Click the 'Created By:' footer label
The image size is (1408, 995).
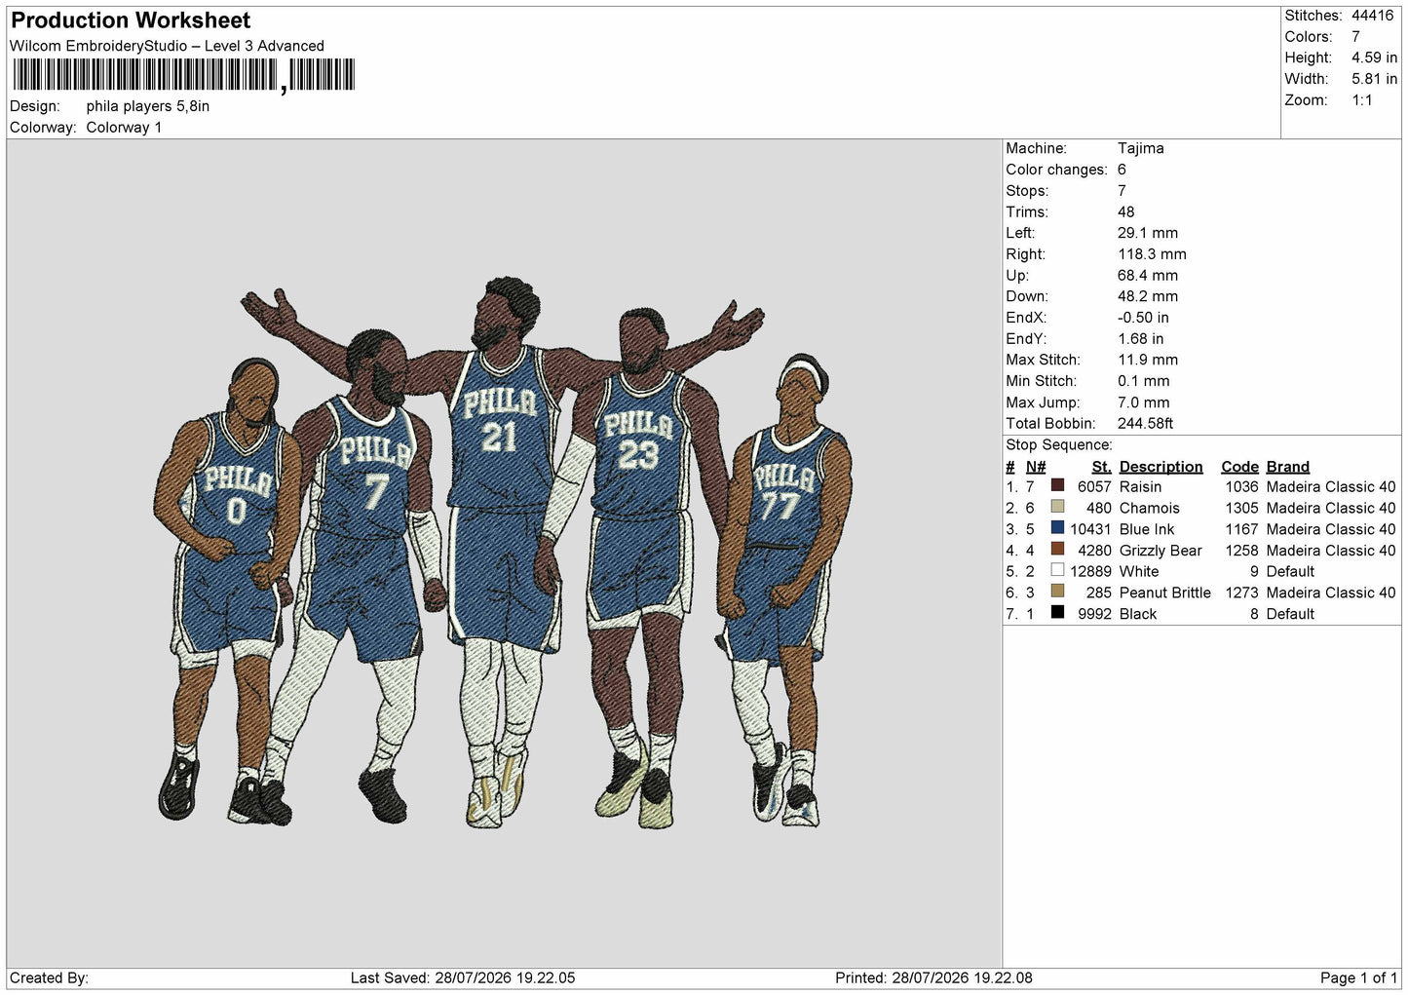(49, 978)
